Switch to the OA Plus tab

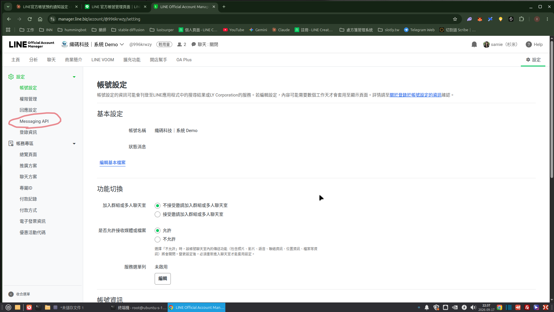click(184, 60)
